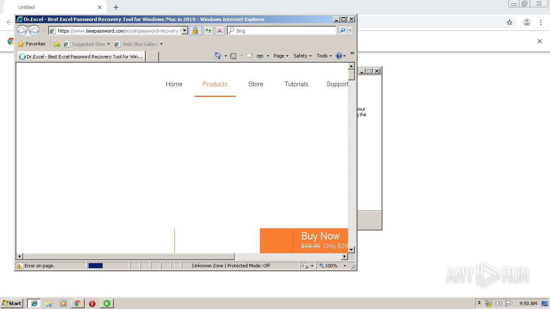The image size is (550, 309).
Task: Show more command bar items chevron
Action: [352, 53]
